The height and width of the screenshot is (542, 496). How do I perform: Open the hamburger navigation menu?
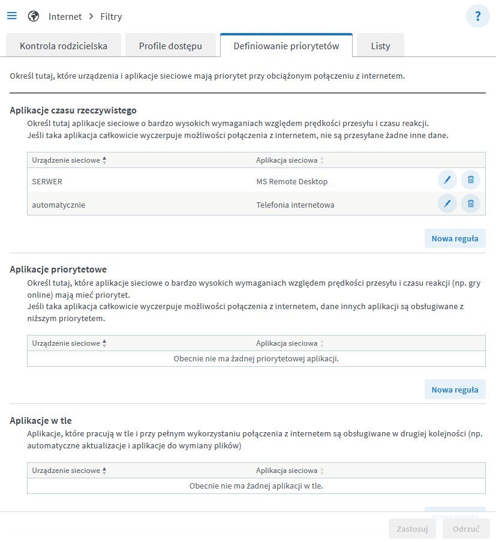(12, 16)
